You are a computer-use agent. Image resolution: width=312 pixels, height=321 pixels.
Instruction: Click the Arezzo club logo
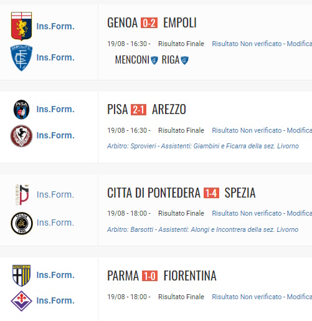(21, 136)
